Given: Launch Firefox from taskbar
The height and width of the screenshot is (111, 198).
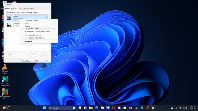Looking at the screenshot, I should pyautogui.click(x=131, y=108).
